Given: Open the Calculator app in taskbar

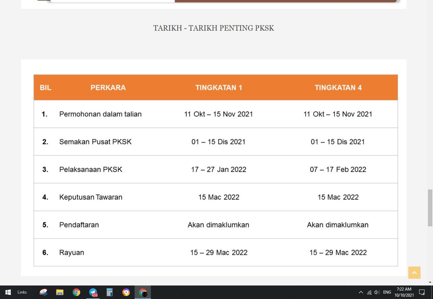Looking at the screenshot, I should (110, 292).
